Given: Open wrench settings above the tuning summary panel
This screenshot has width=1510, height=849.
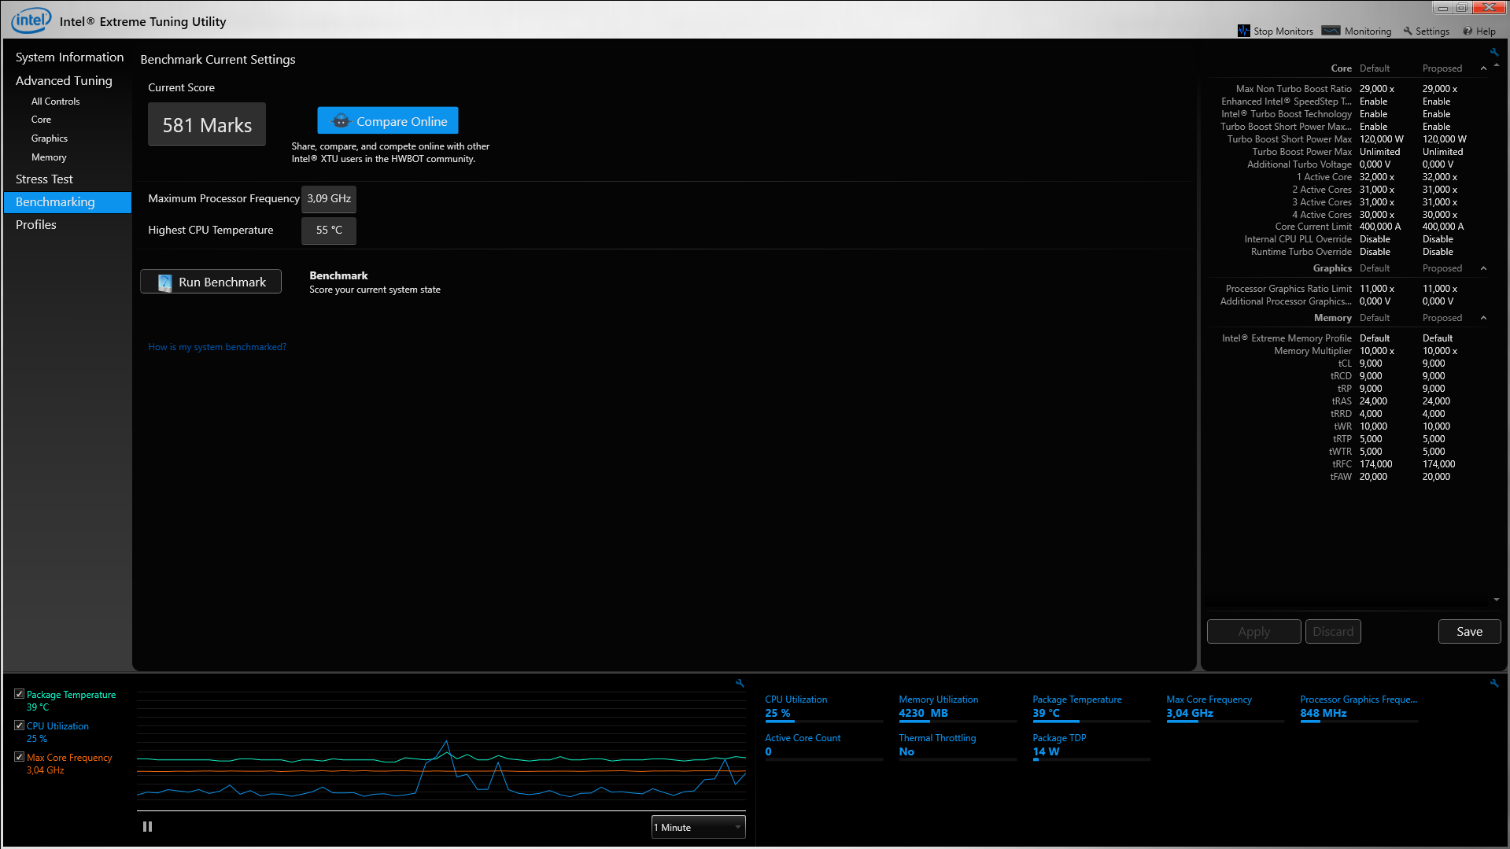Looking at the screenshot, I should click(1493, 52).
